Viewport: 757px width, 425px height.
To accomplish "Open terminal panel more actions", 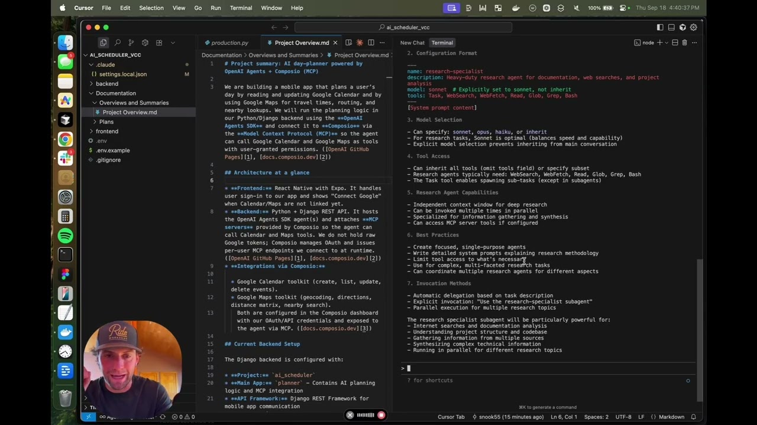I will (x=694, y=42).
